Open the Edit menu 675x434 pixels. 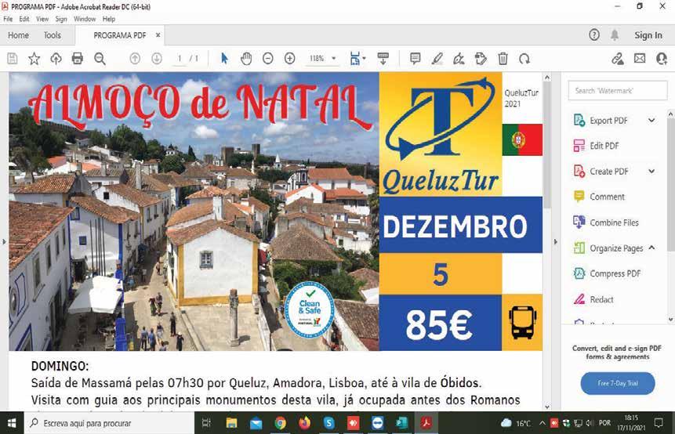tap(24, 19)
